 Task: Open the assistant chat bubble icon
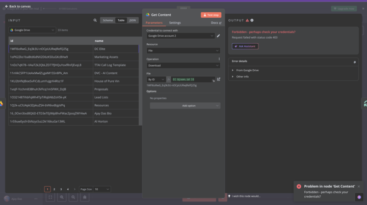point(359,197)
